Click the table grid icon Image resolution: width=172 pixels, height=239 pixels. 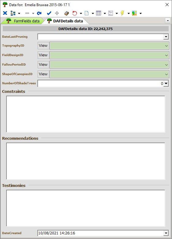[x=99, y=13]
